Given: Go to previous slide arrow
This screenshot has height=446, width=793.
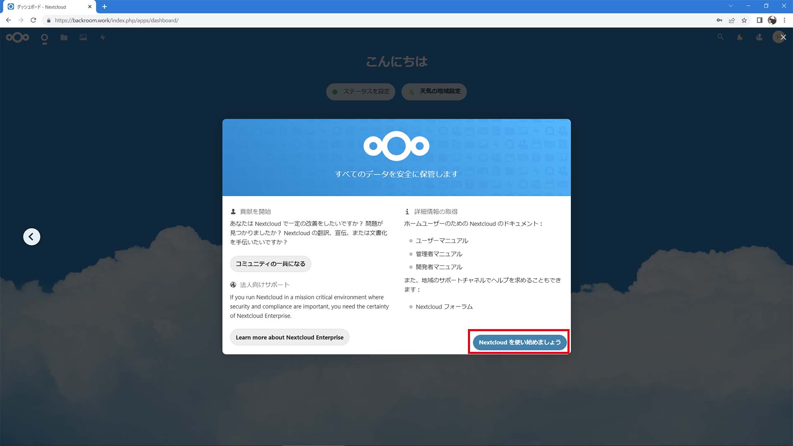Looking at the screenshot, I should click(31, 237).
